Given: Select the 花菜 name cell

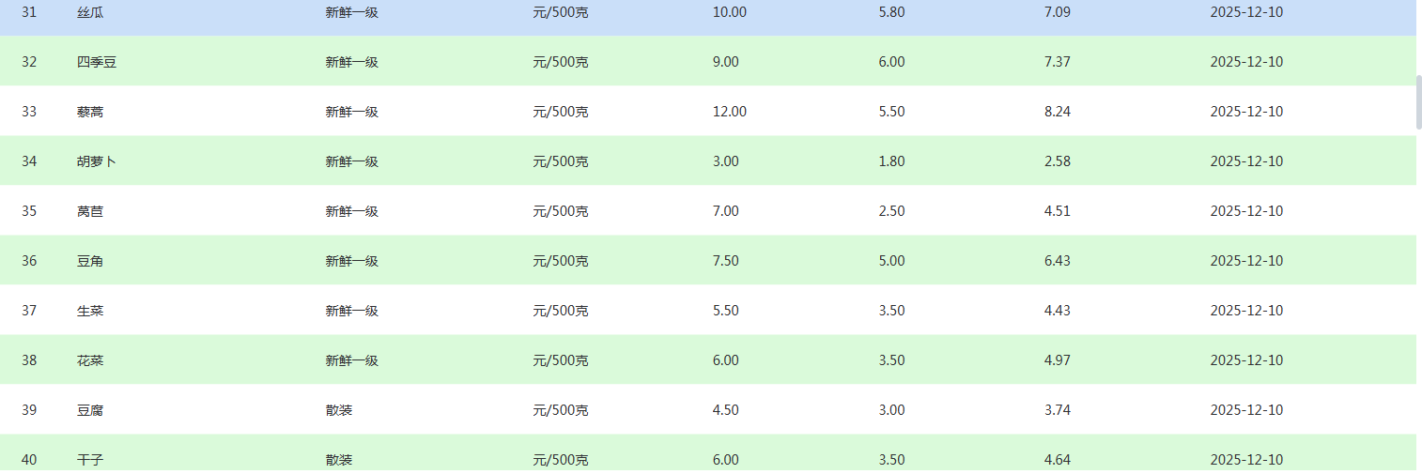Looking at the screenshot, I should (90, 360).
